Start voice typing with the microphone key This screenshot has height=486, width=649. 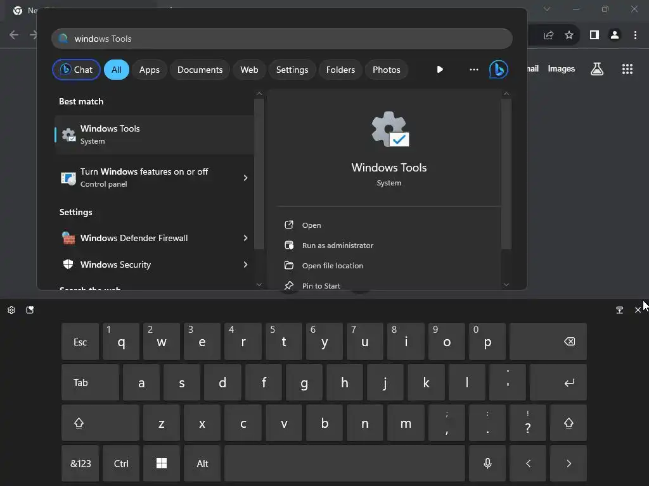(487, 464)
